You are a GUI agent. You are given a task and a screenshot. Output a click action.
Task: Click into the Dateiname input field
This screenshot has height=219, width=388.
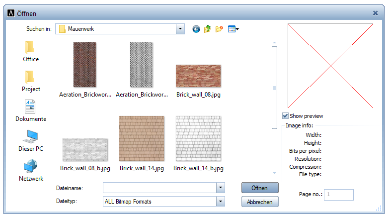coord(159,188)
